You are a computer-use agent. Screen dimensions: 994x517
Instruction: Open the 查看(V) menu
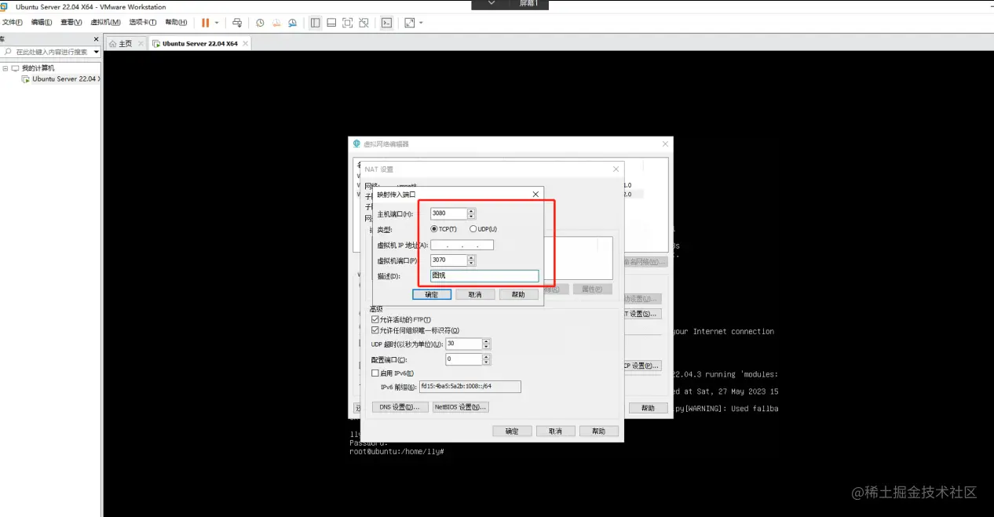[71, 22]
